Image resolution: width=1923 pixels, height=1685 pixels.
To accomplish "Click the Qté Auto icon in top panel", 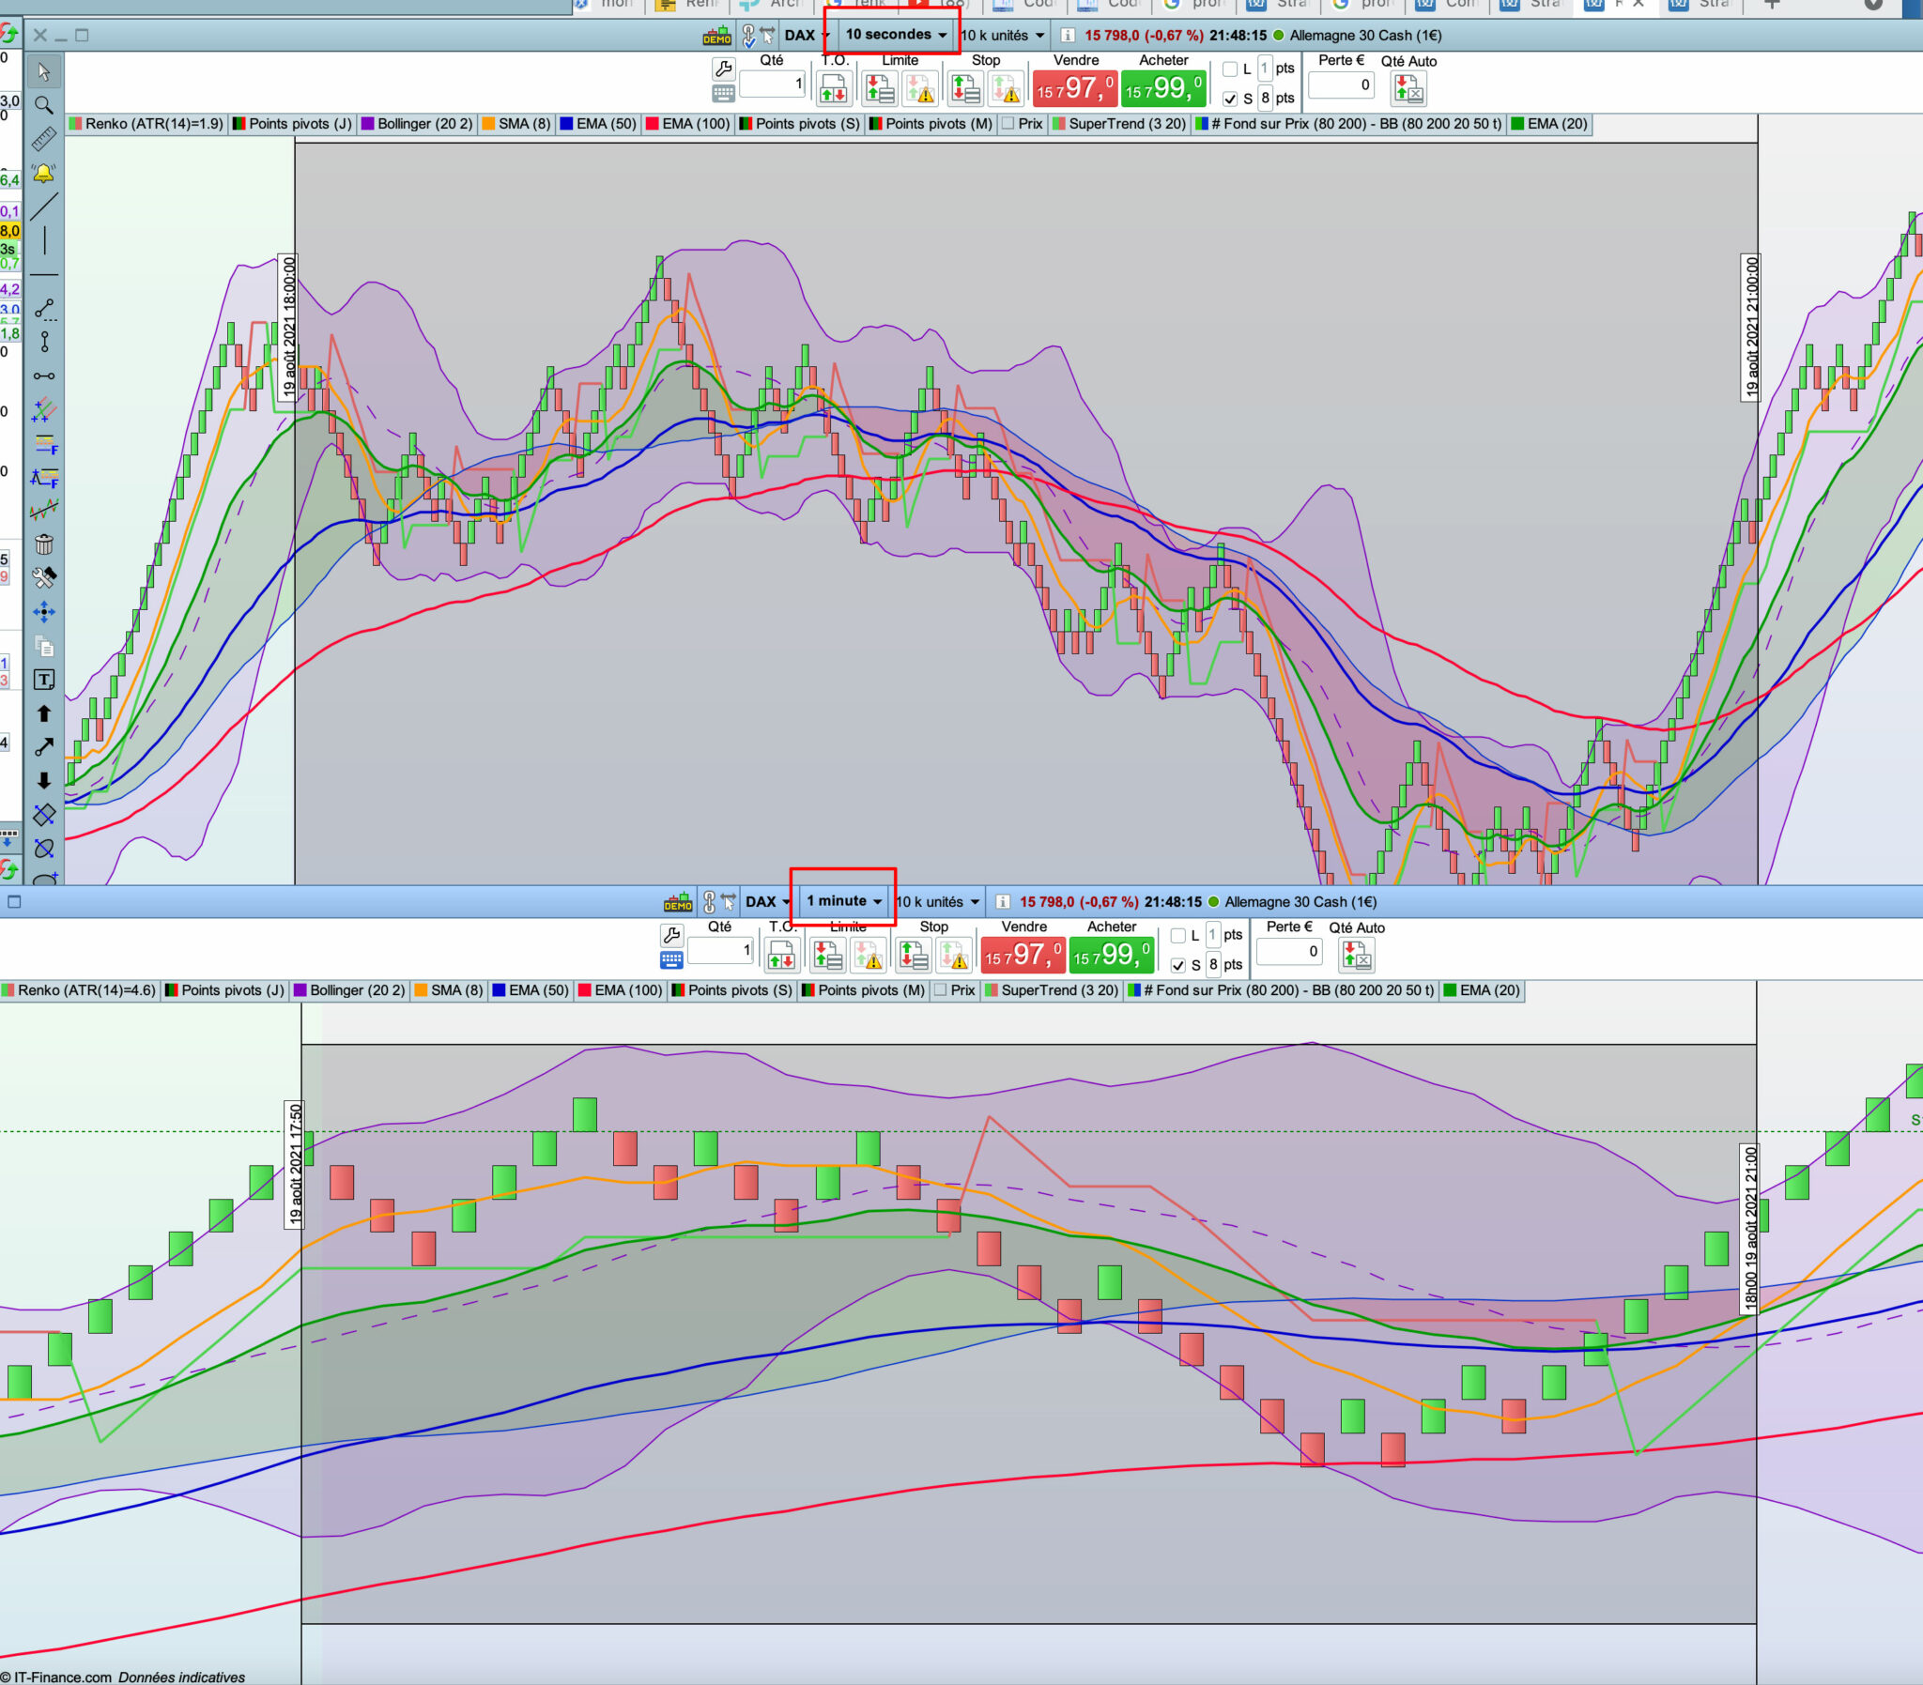I will (1408, 89).
